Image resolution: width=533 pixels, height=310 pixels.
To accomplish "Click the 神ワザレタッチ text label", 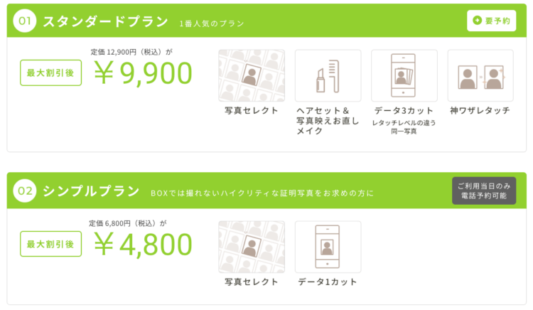I will coord(480,110).
